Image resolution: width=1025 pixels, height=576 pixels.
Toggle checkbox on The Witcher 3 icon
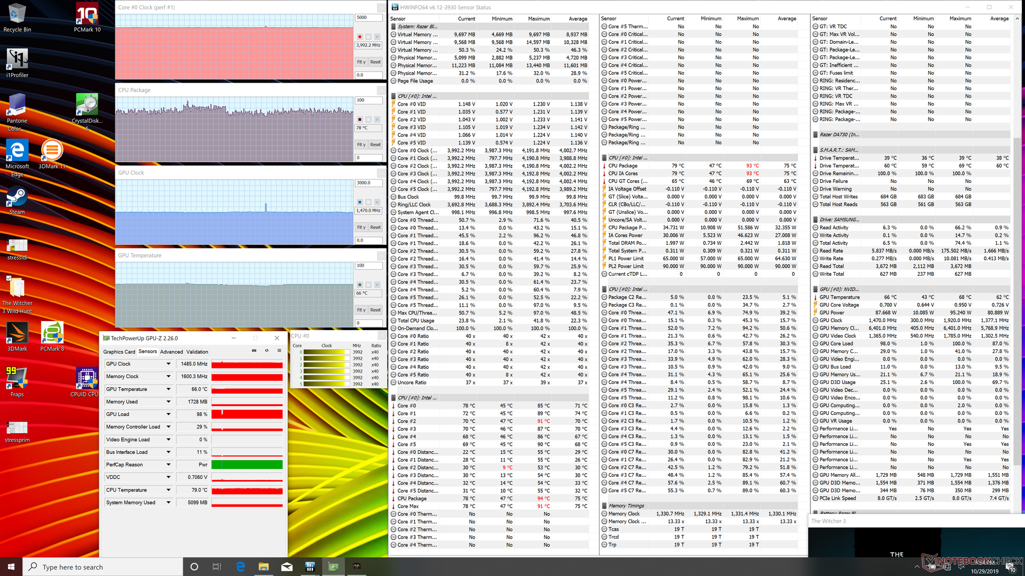[x=9, y=278]
